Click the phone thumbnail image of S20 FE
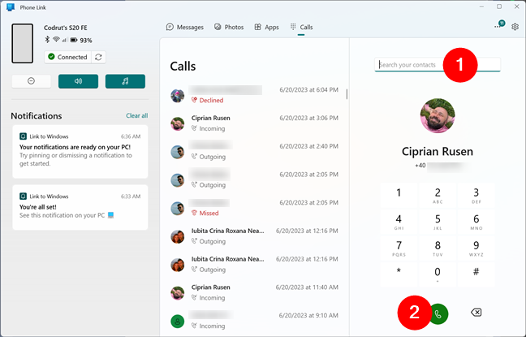Image resolution: width=526 pixels, height=337 pixels. [x=23, y=43]
